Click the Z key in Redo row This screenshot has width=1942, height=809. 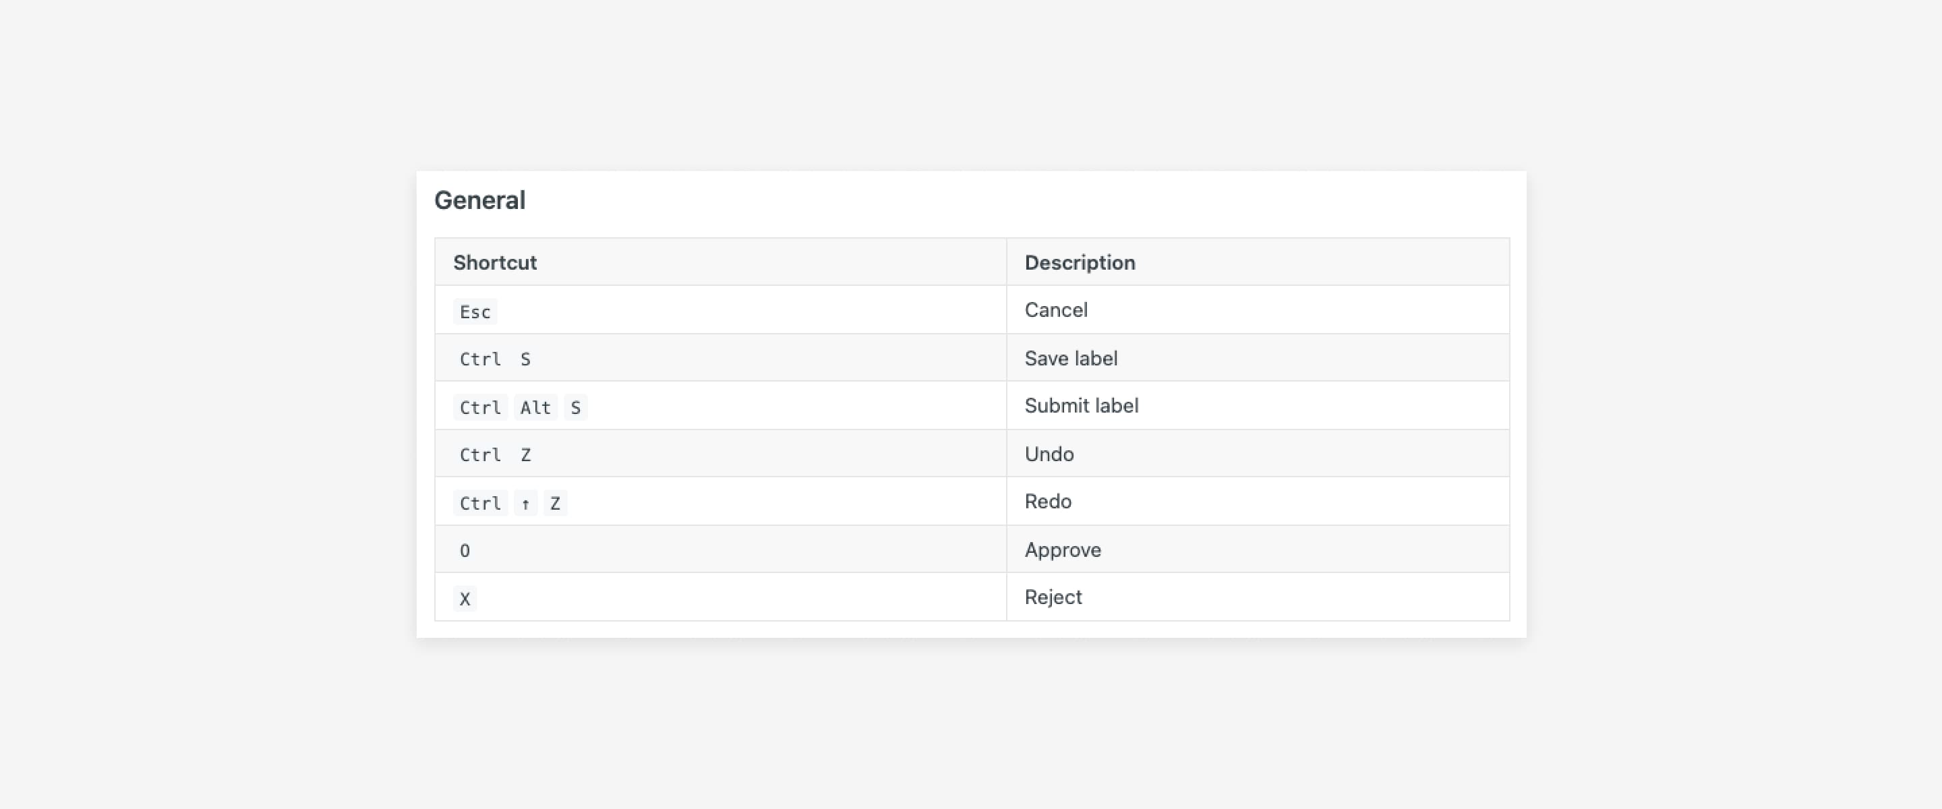(x=555, y=503)
